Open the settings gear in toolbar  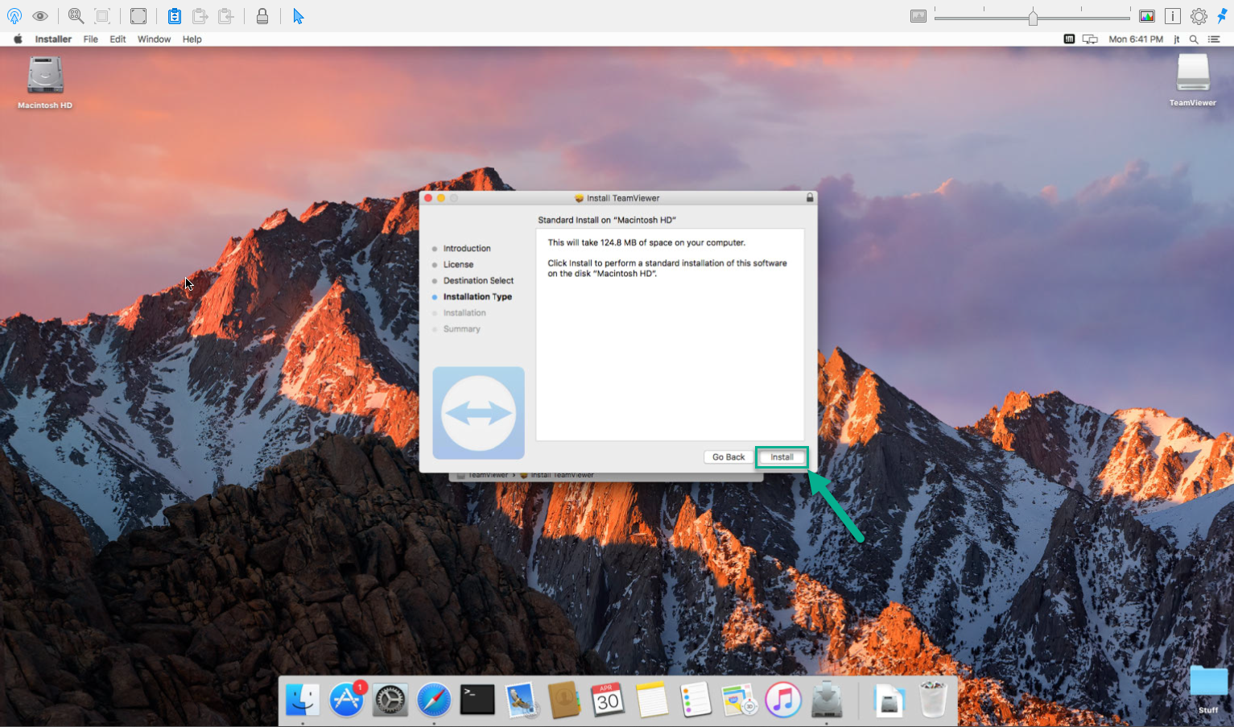point(1199,16)
